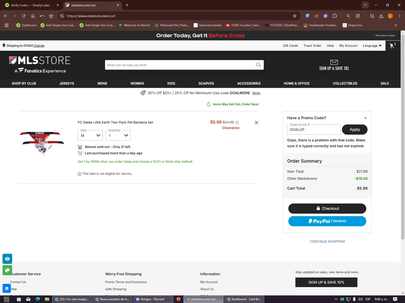Open Windows Start menu
The image size is (405, 303).
tap(6, 299)
